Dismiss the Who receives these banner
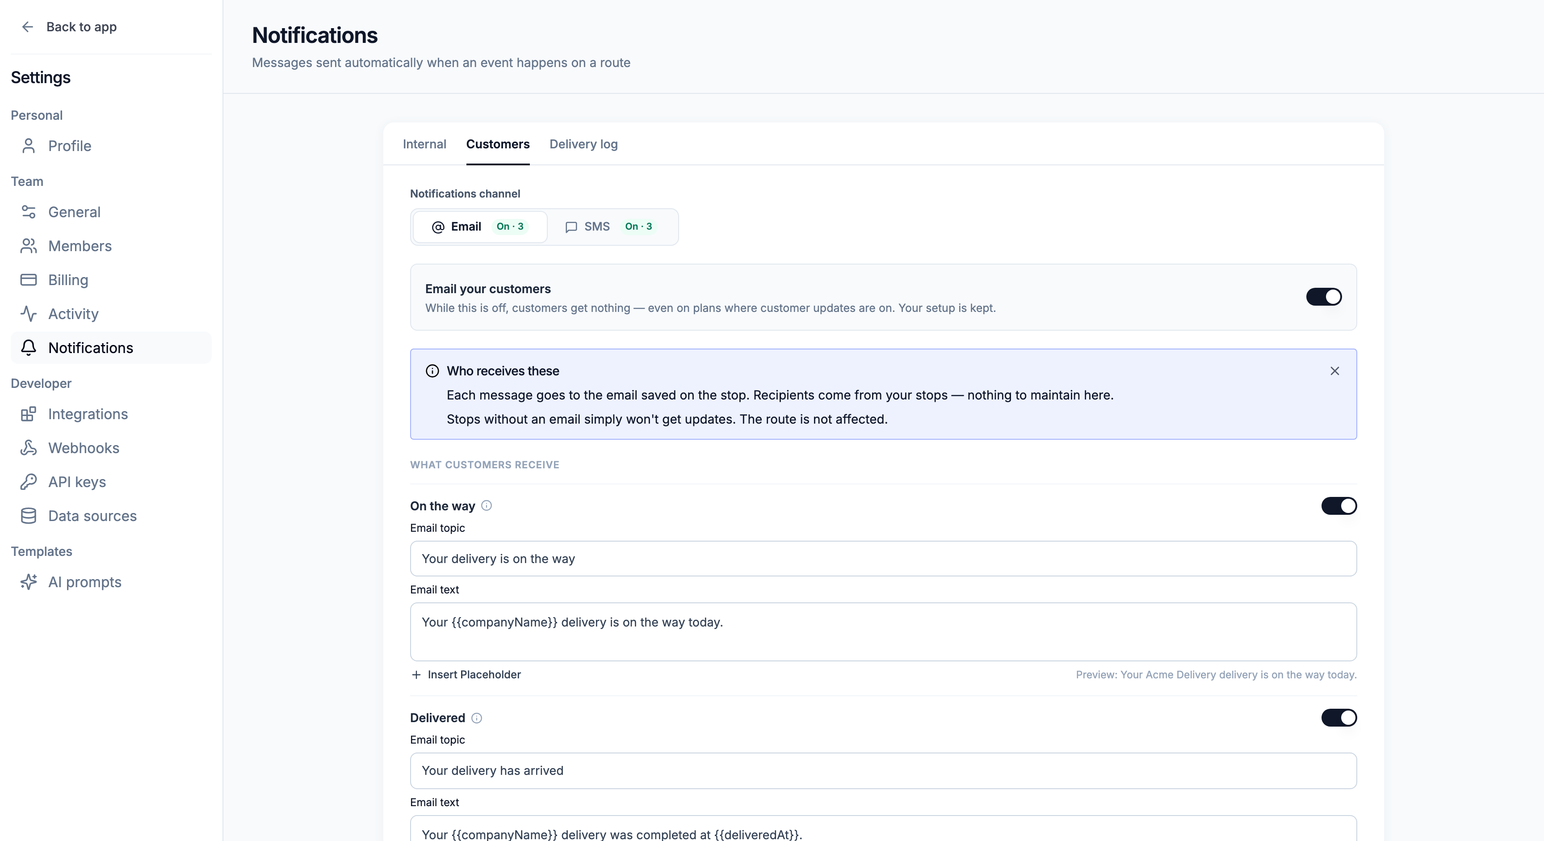 coord(1334,371)
